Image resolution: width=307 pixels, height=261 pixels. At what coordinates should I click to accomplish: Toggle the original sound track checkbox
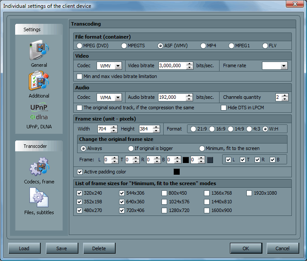pos(79,108)
